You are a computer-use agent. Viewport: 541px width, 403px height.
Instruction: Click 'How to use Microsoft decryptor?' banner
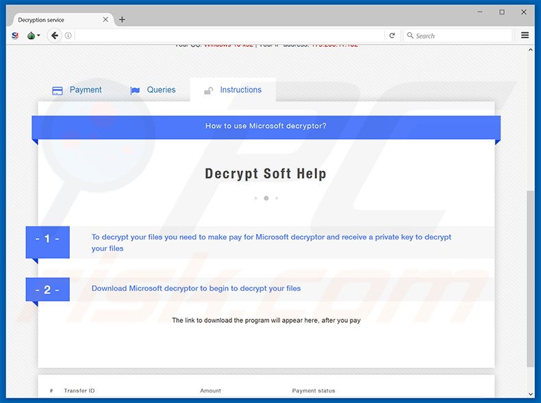[266, 127]
